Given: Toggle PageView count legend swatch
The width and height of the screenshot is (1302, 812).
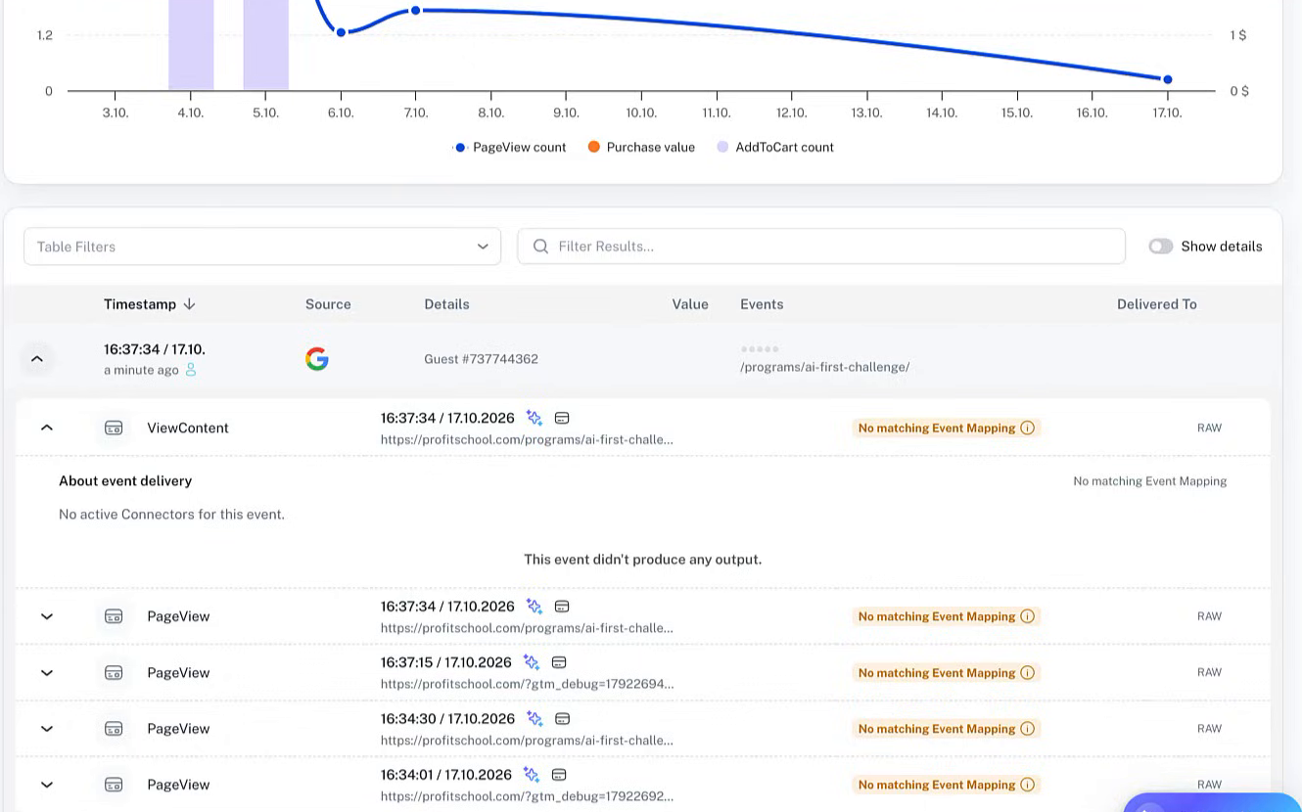Looking at the screenshot, I should (460, 148).
